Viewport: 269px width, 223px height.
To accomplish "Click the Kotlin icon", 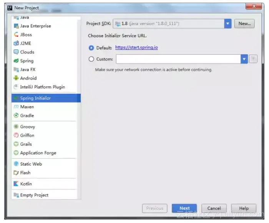I will pos(16,184).
